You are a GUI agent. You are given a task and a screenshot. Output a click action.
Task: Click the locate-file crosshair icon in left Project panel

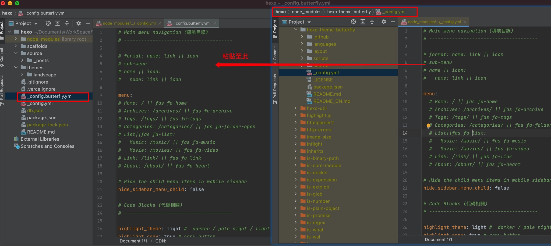tap(48, 23)
